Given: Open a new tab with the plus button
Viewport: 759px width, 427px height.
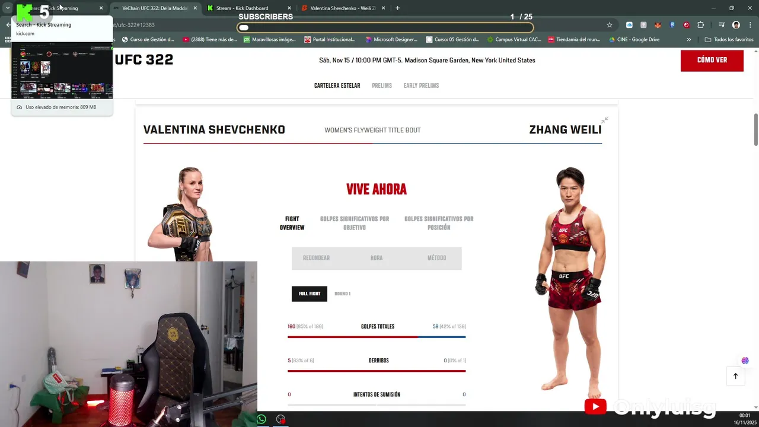Looking at the screenshot, I should (397, 8).
